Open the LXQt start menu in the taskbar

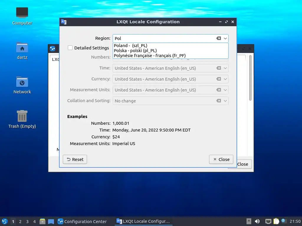(5, 221)
